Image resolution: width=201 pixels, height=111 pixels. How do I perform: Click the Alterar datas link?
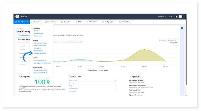pos(173,43)
